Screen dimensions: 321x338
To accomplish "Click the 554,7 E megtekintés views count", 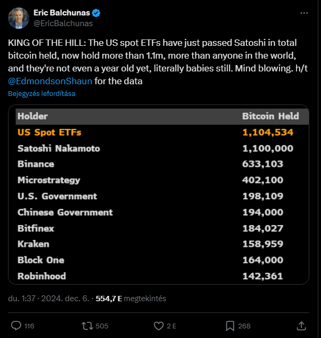I will click(130, 299).
